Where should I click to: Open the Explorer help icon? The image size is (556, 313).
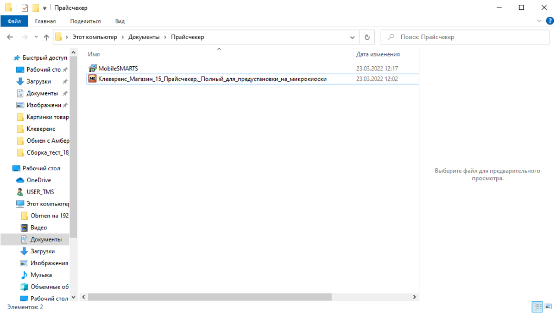click(x=550, y=21)
